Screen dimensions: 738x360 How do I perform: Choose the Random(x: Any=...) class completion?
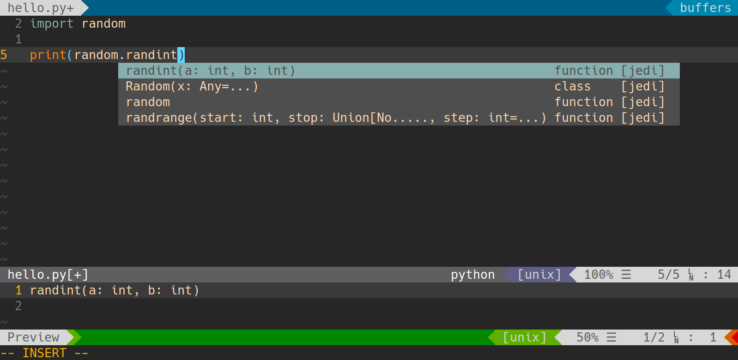coord(192,86)
